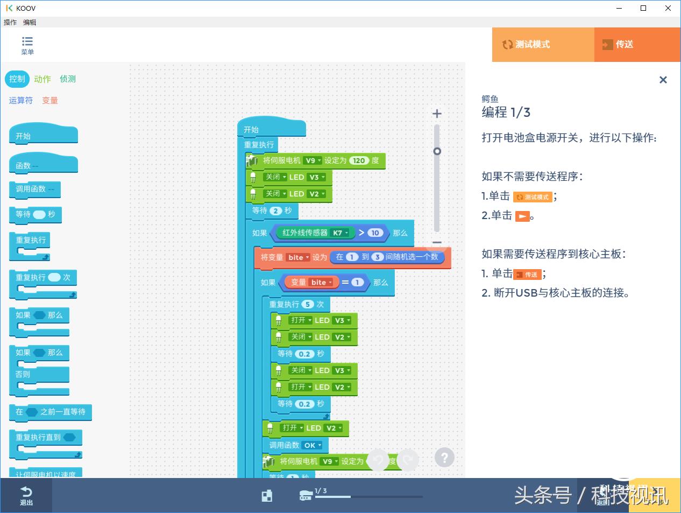Image resolution: width=681 pixels, height=513 pixels.
Task: Click the zoom-in plus icon above the slider
Action: click(436, 114)
